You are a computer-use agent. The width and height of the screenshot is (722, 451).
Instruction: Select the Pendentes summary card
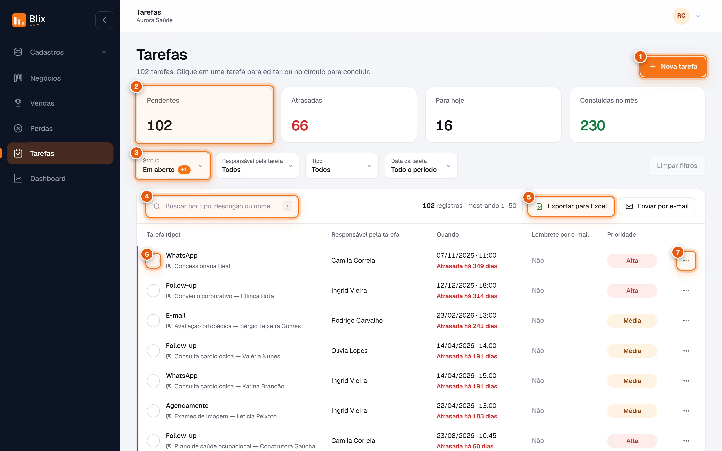coord(204,115)
